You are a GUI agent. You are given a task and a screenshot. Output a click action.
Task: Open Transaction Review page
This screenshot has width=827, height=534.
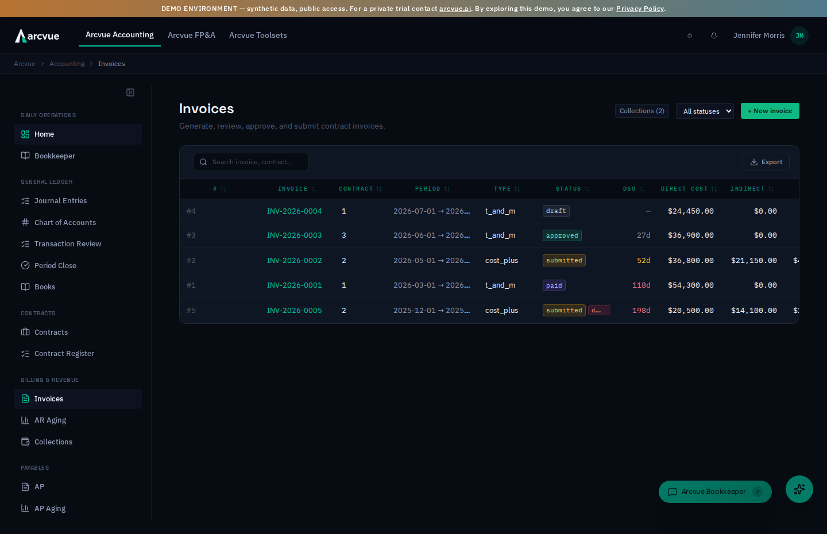click(x=78, y=244)
